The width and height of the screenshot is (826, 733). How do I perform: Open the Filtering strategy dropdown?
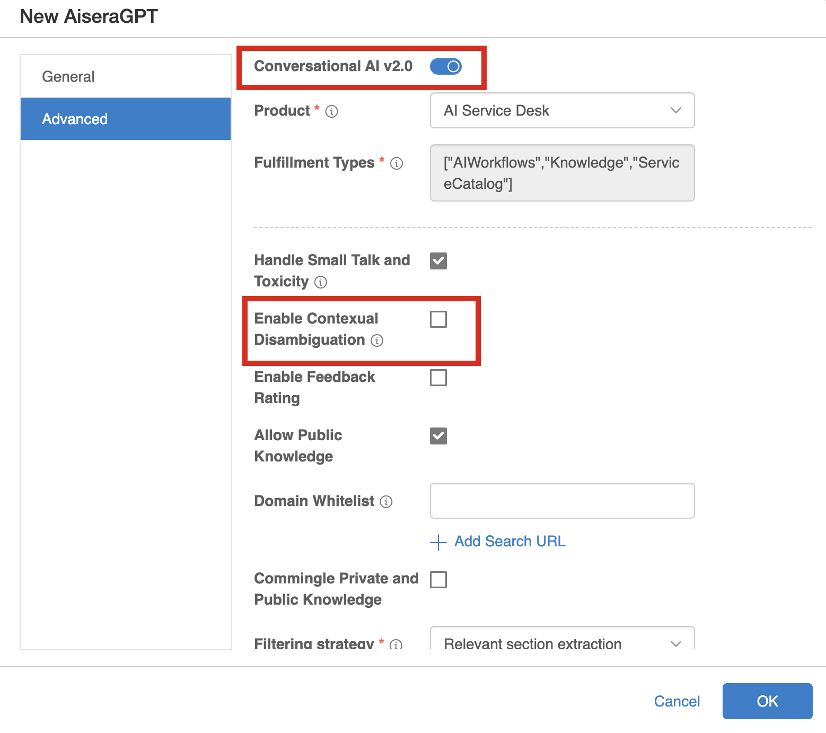point(562,638)
